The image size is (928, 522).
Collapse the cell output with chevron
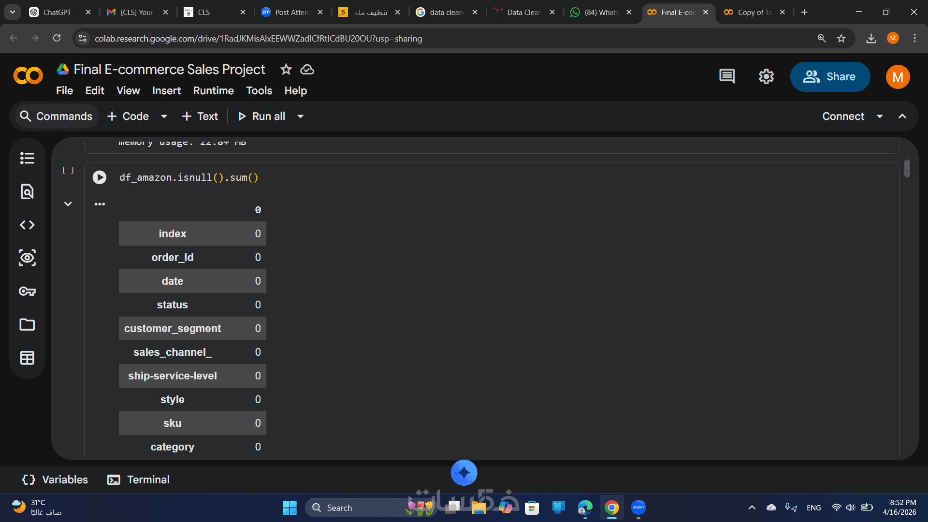click(68, 204)
